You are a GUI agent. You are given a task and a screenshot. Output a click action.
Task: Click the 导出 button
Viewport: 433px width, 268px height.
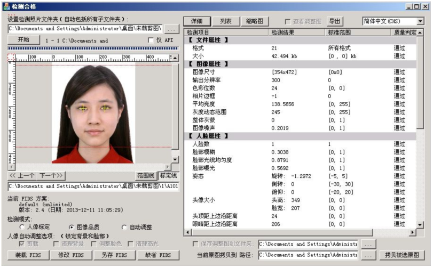(x=335, y=21)
